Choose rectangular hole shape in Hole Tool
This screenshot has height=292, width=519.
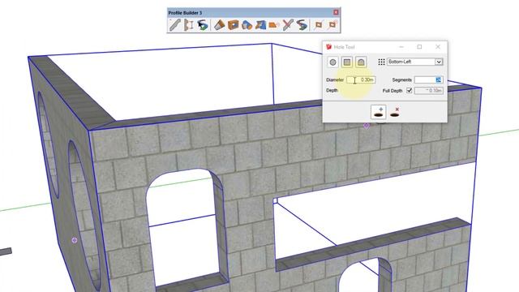point(347,62)
